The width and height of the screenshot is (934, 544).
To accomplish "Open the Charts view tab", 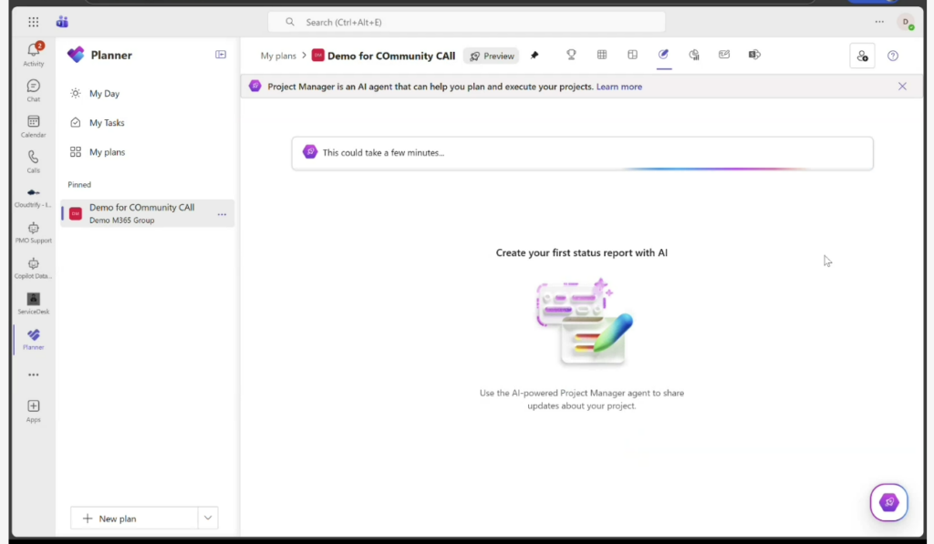I will click(694, 55).
